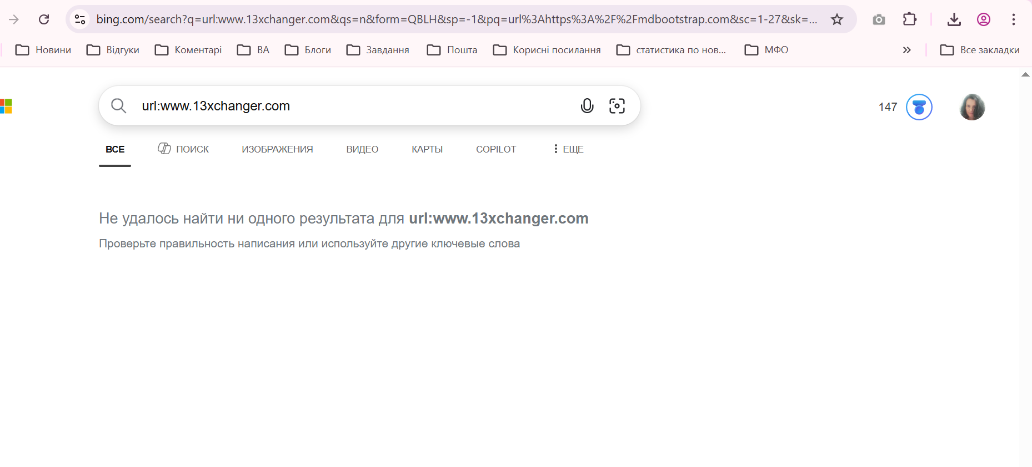1032x467 pixels.
Task: Click the Проверьте правильность написания text
Action: coord(309,243)
